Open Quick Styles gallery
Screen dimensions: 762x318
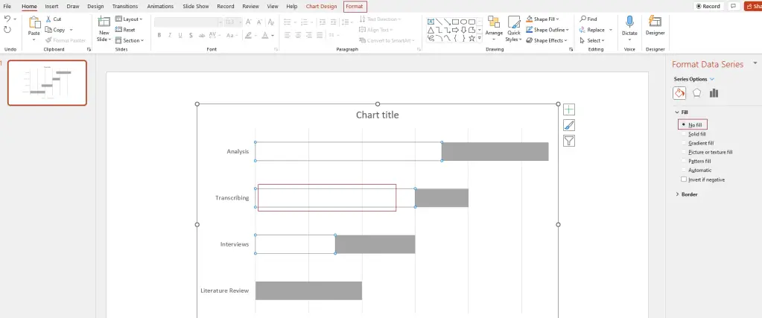pos(514,29)
